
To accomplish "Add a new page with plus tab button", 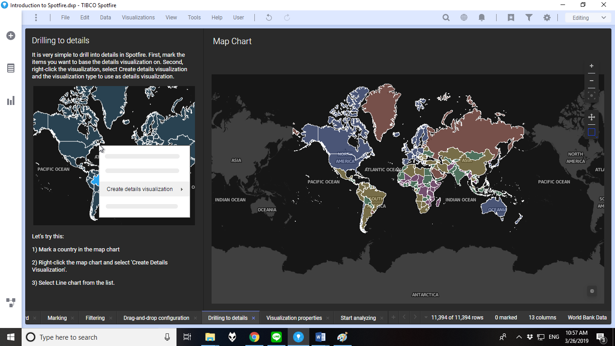I will tap(393, 318).
